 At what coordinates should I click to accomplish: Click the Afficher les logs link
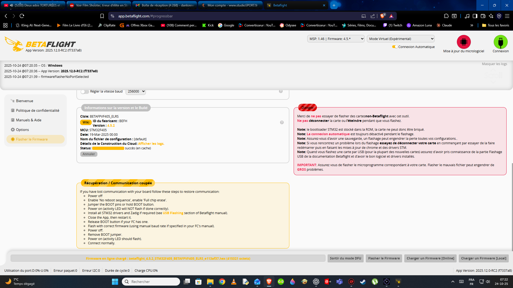click(x=151, y=143)
